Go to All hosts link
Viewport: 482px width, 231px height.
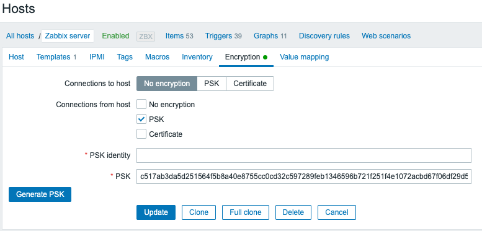20,36
